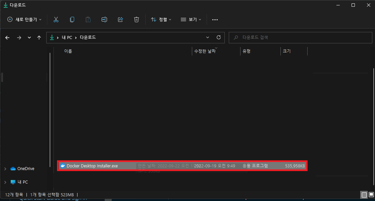Click the Copy icon in toolbar
The height and width of the screenshot is (201, 375).
(72, 19)
